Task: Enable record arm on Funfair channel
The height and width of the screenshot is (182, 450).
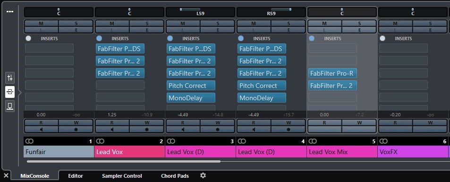Action: pyautogui.click(x=76, y=130)
